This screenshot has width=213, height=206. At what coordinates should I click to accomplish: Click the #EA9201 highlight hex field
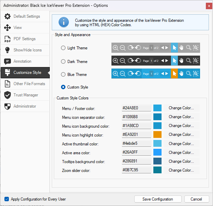tap(136, 134)
